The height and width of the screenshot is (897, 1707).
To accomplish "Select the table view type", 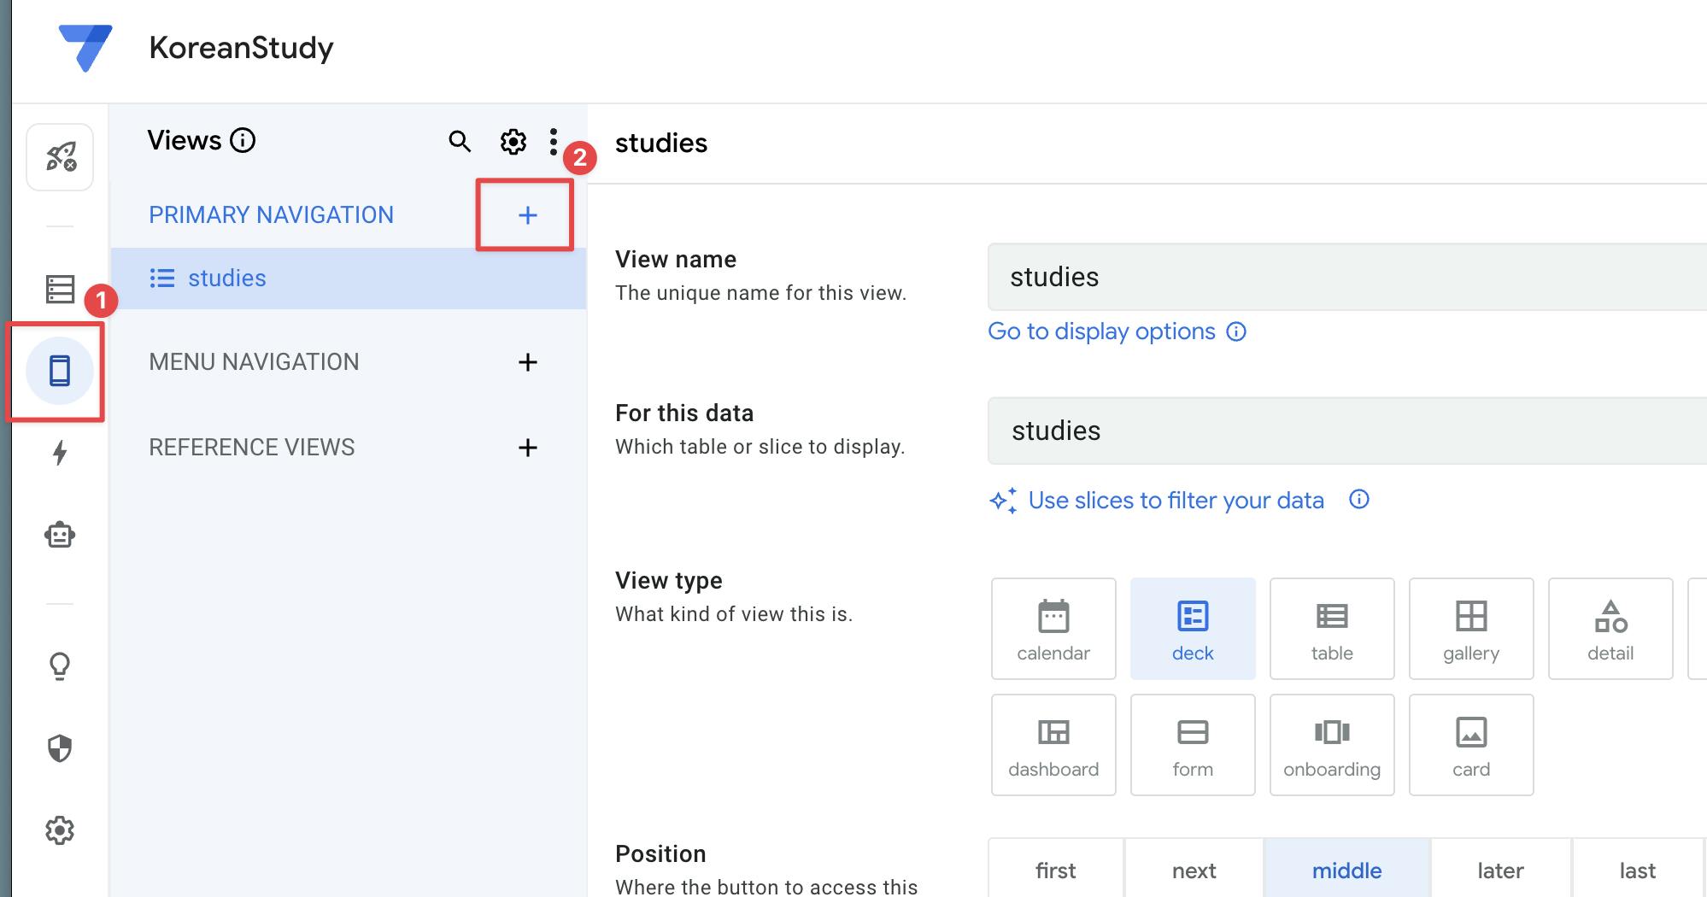I will (1332, 629).
